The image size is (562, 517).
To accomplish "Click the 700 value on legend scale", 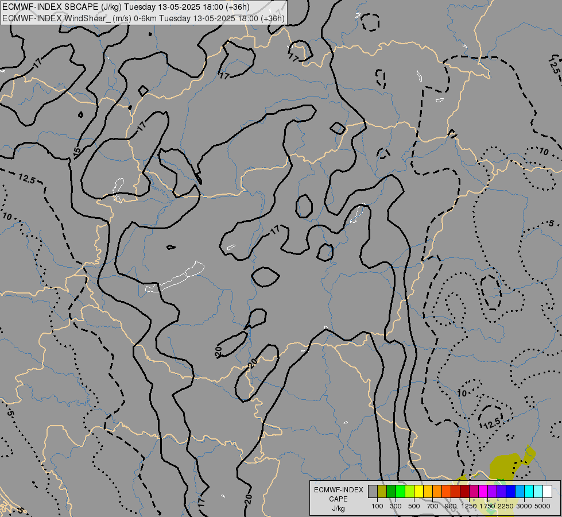I will [x=433, y=506].
